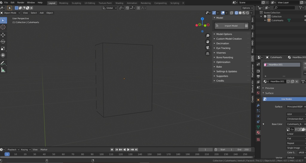Jump to the timeline end frame
306x163 pixels.
136,150
